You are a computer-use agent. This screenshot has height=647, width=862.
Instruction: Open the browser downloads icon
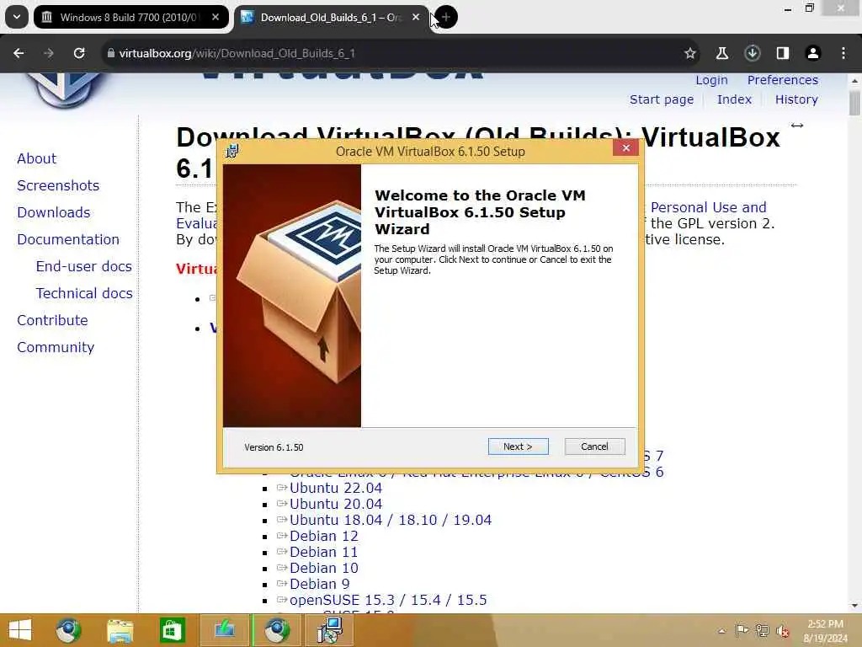[752, 53]
